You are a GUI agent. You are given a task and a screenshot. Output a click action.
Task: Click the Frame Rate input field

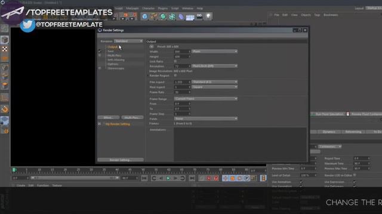tap(182, 92)
